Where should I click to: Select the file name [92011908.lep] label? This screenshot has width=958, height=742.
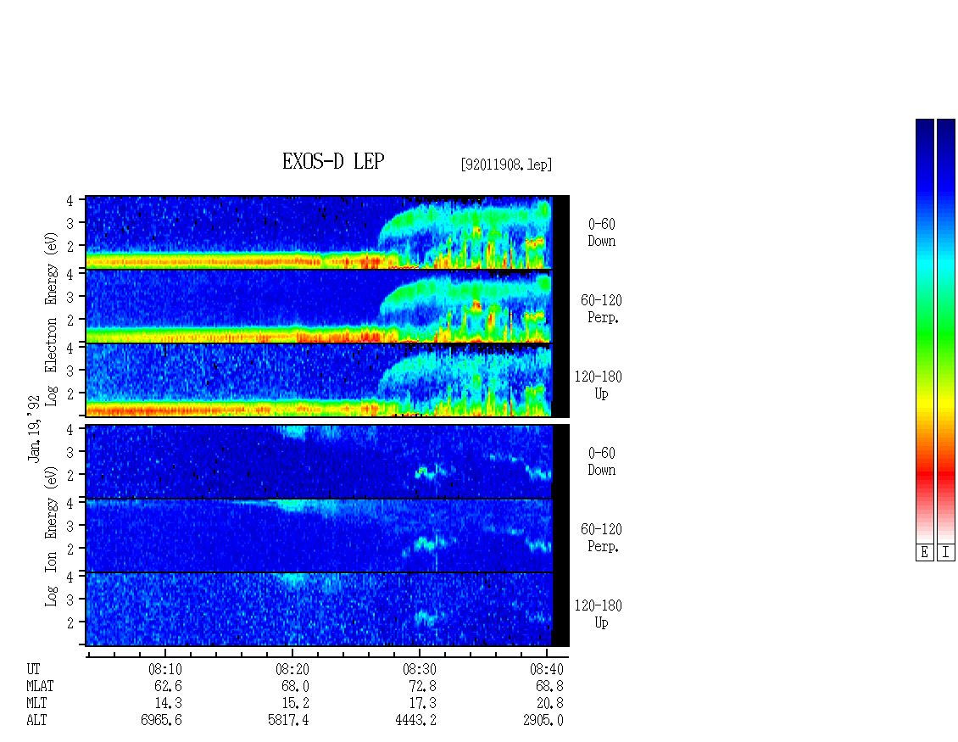pyautogui.click(x=506, y=165)
